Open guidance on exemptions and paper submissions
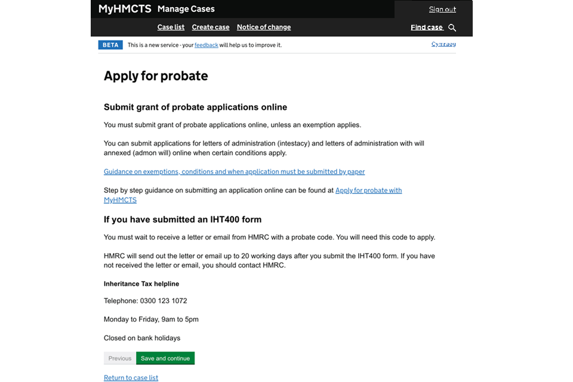Image resolution: width=573 pixels, height=382 pixels. [x=234, y=172]
